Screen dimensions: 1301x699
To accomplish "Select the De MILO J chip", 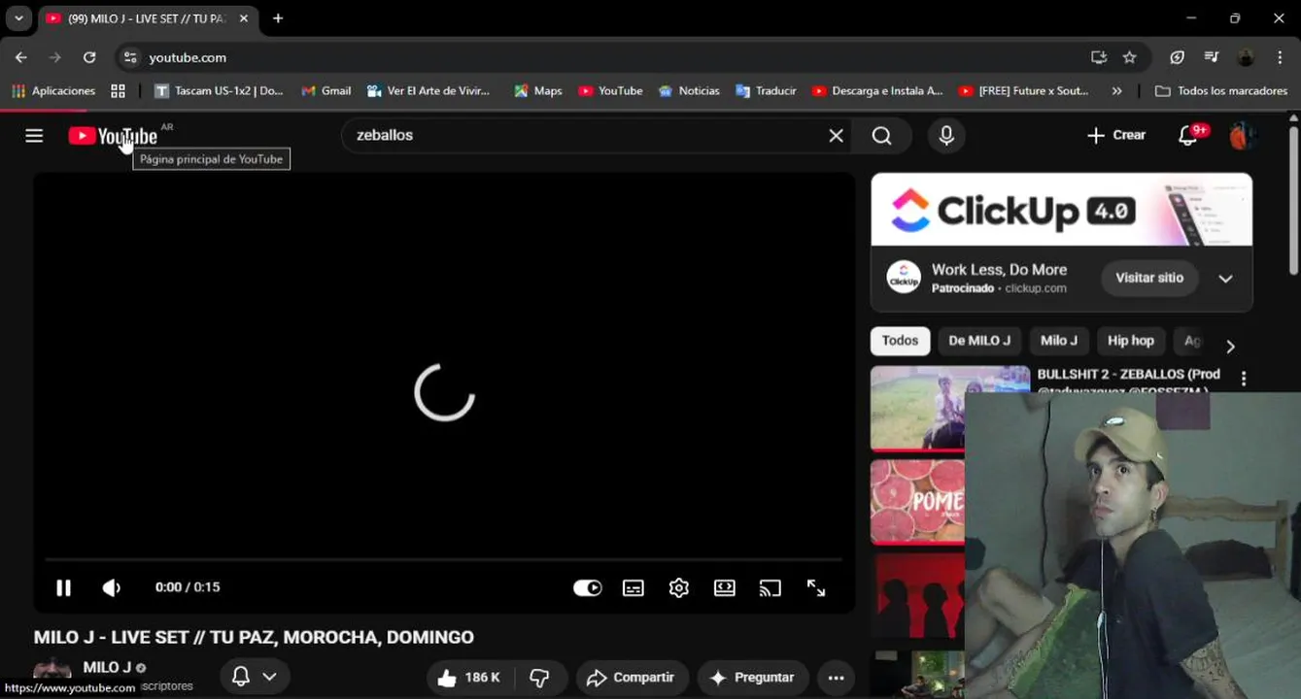I will point(979,341).
